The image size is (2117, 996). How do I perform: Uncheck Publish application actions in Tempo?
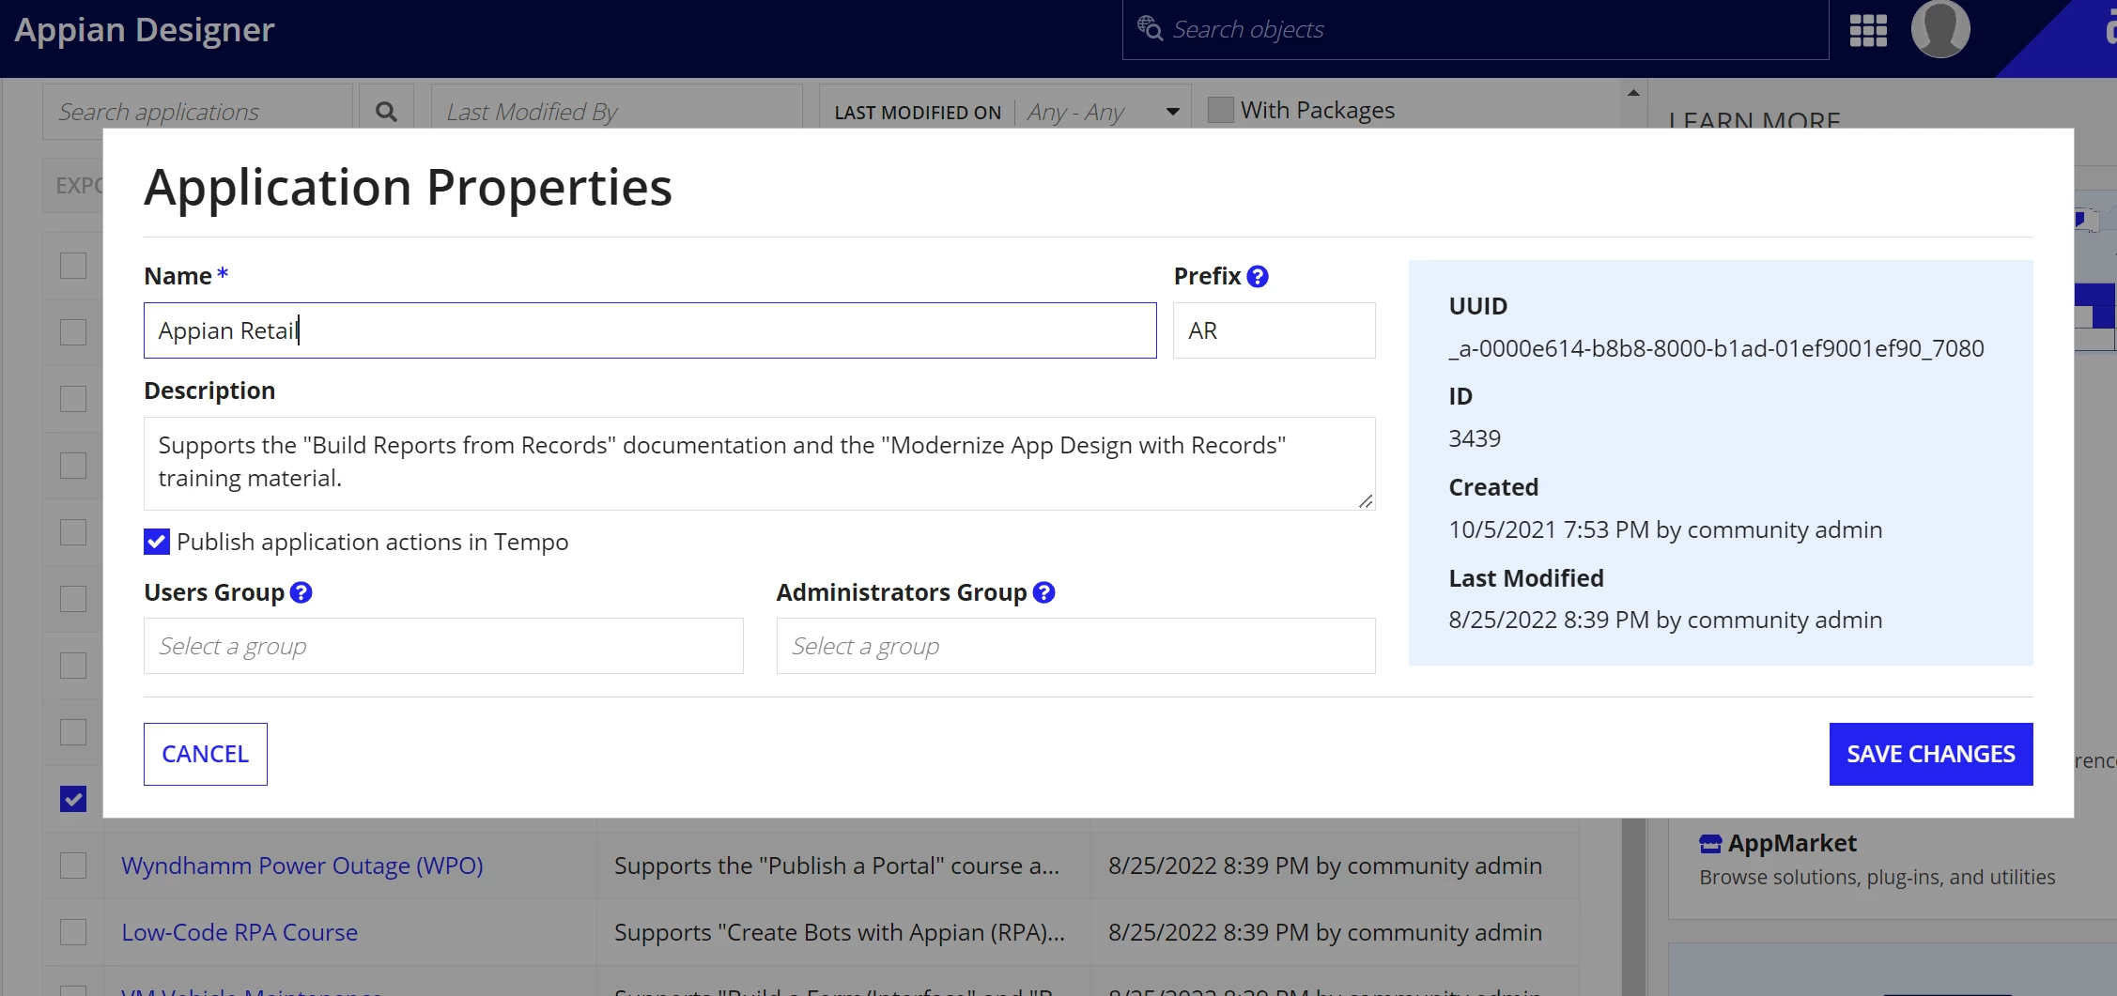tap(157, 542)
